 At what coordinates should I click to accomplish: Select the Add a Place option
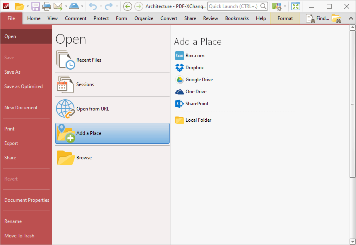pos(112,133)
